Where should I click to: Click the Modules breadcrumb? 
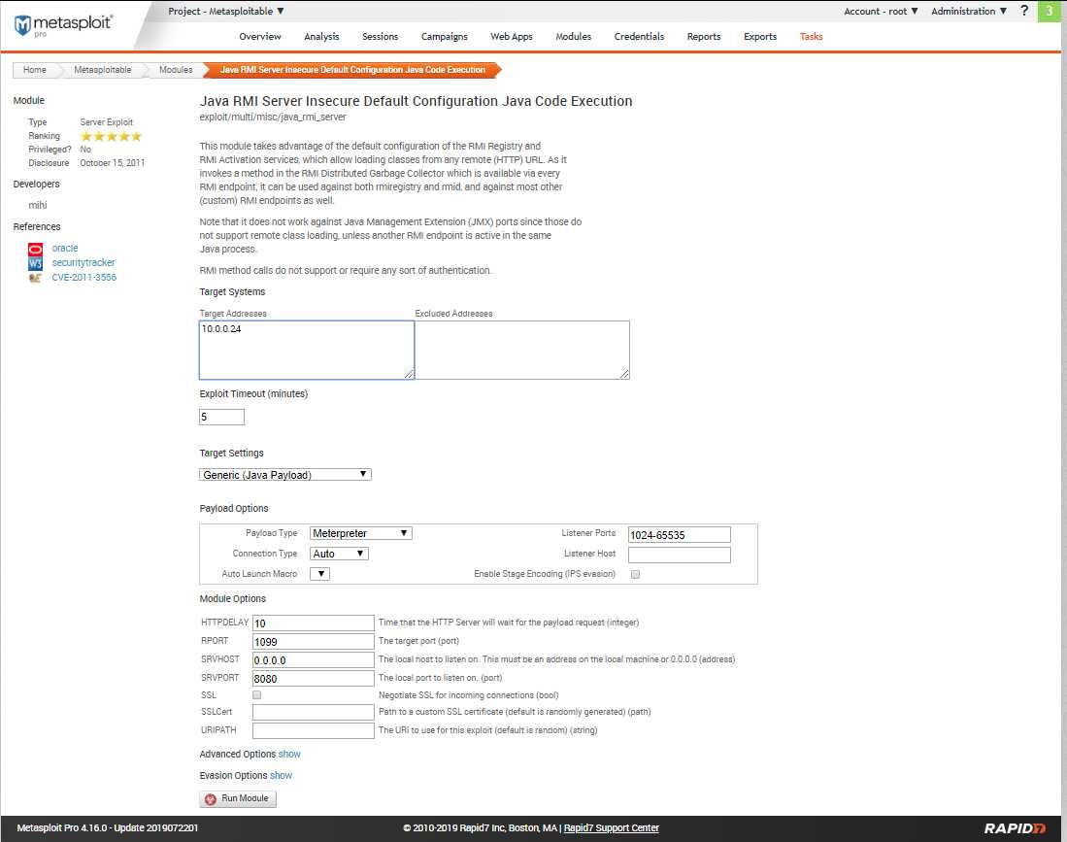pos(176,69)
